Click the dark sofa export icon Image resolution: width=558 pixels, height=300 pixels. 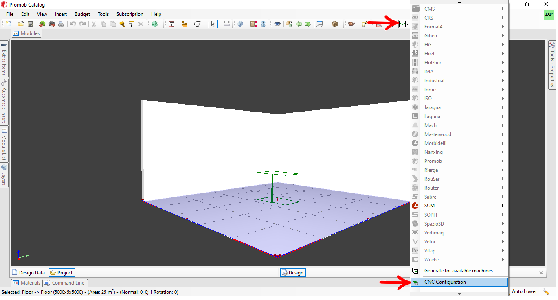coord(52,24)
